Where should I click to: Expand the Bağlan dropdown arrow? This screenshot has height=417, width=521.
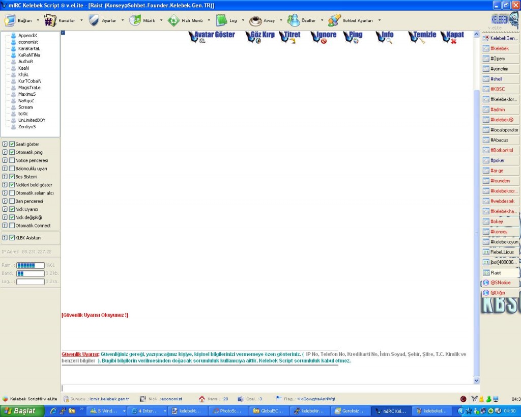pyautogui.click(x=38, y=21)
